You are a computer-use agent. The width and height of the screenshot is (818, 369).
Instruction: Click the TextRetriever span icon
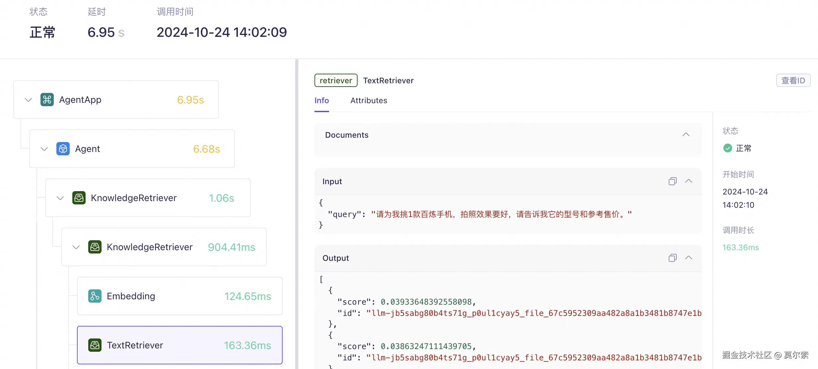coord(95,345)
